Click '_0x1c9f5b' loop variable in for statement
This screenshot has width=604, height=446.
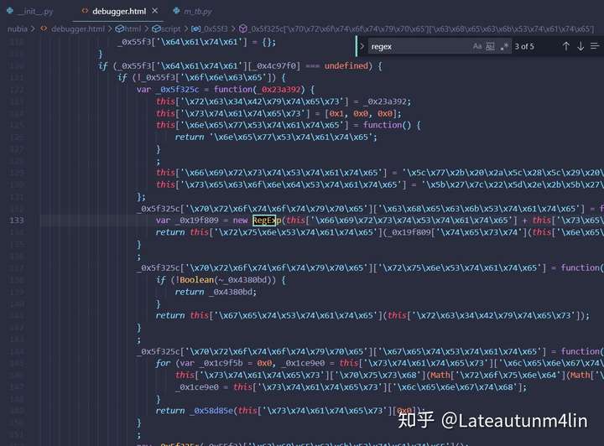(221, 363)
